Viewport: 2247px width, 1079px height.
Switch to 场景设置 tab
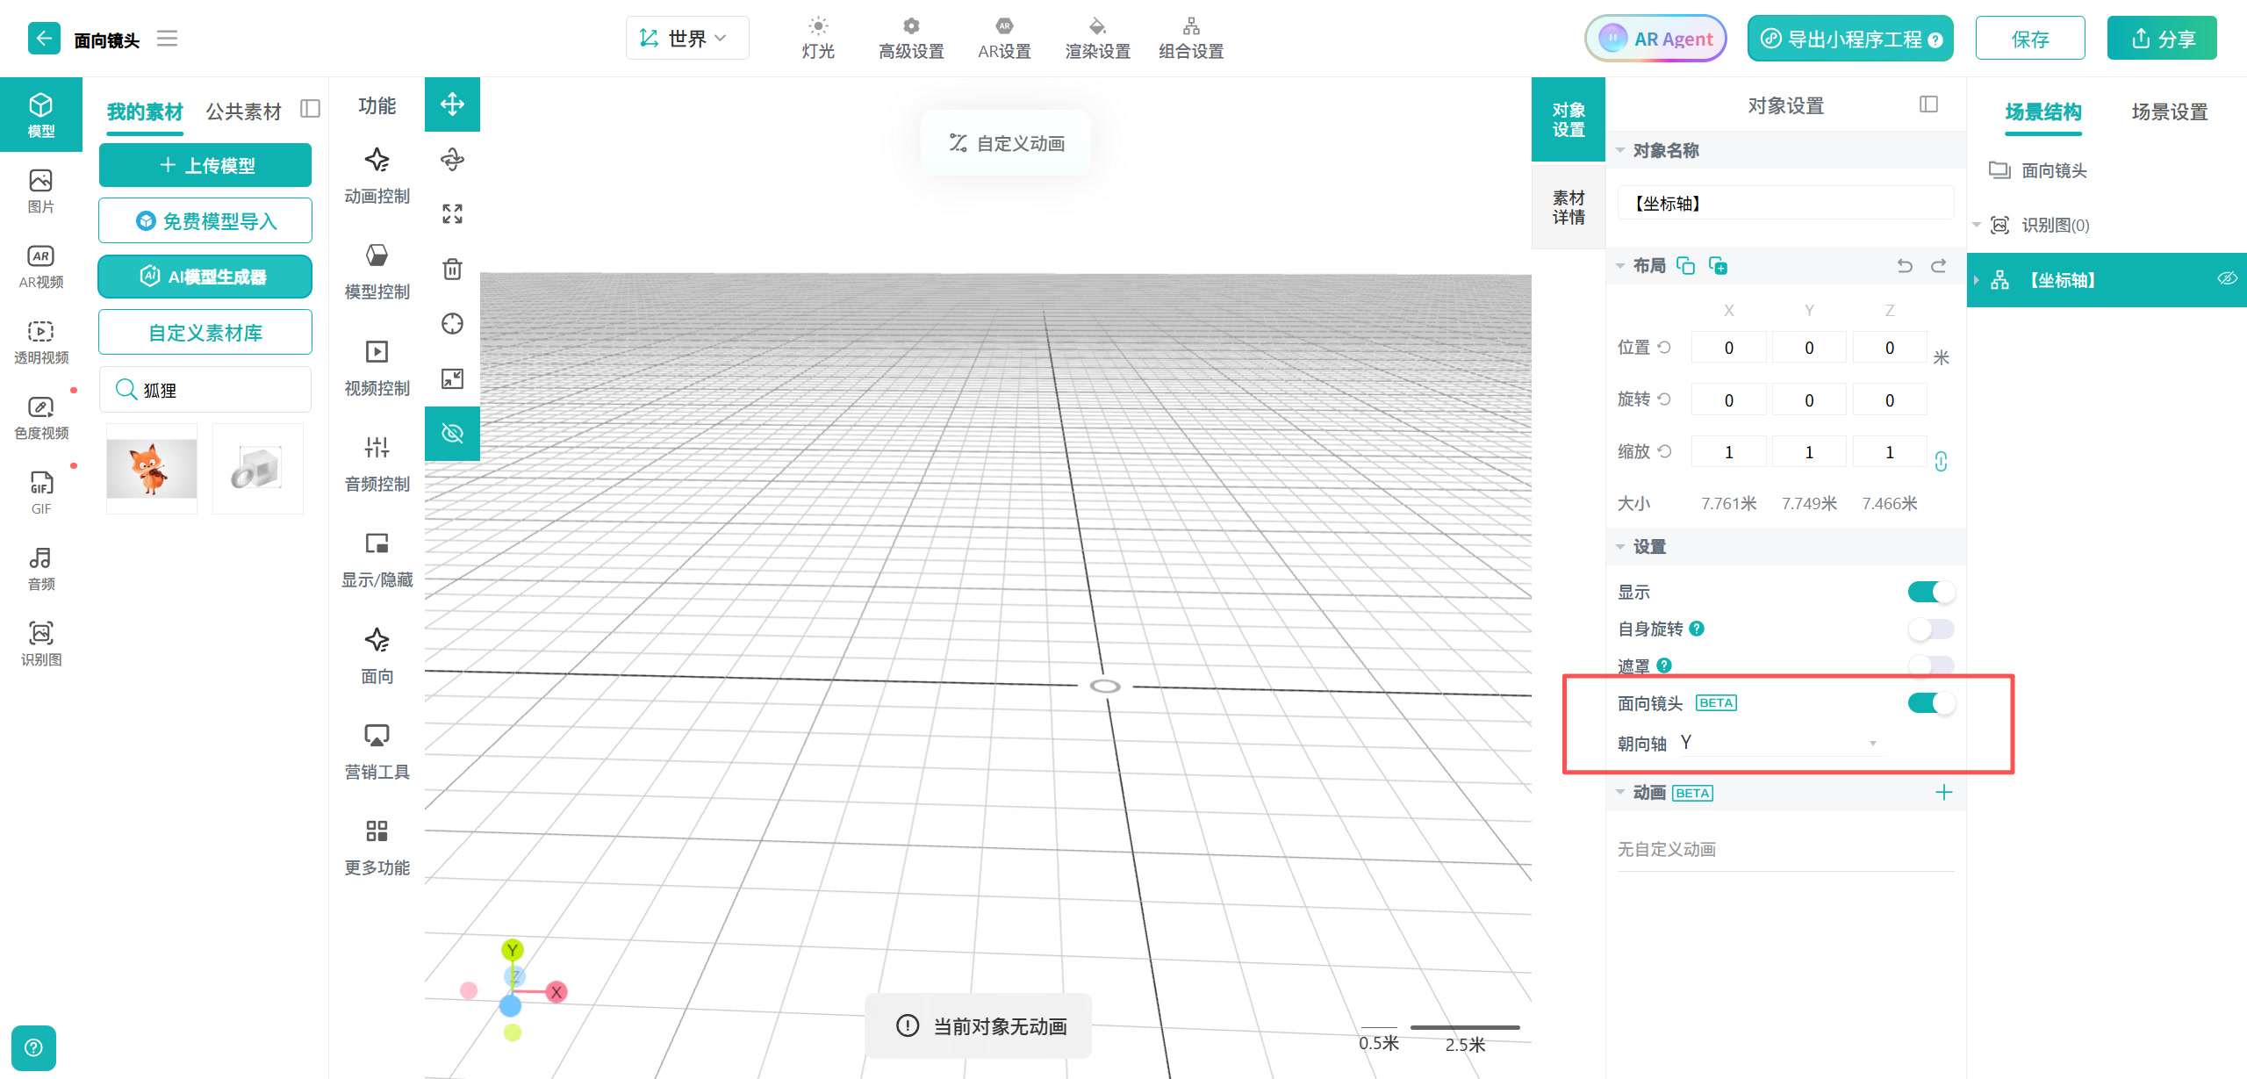click(x=2169, y=111)
